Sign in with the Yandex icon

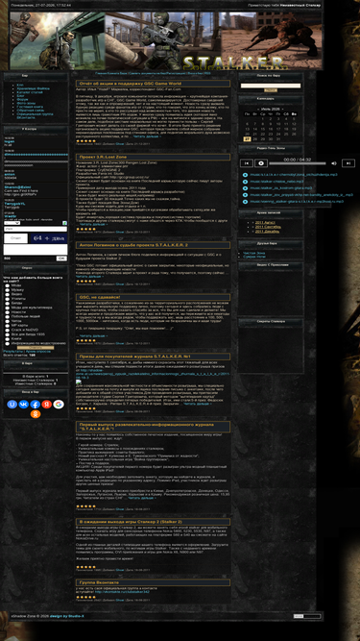tap(46, 405)
